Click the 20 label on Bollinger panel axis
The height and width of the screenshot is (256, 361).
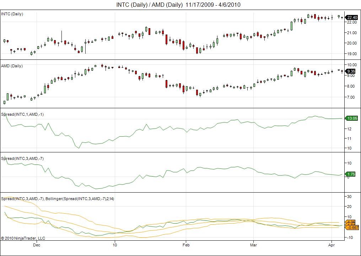point(349,207)
